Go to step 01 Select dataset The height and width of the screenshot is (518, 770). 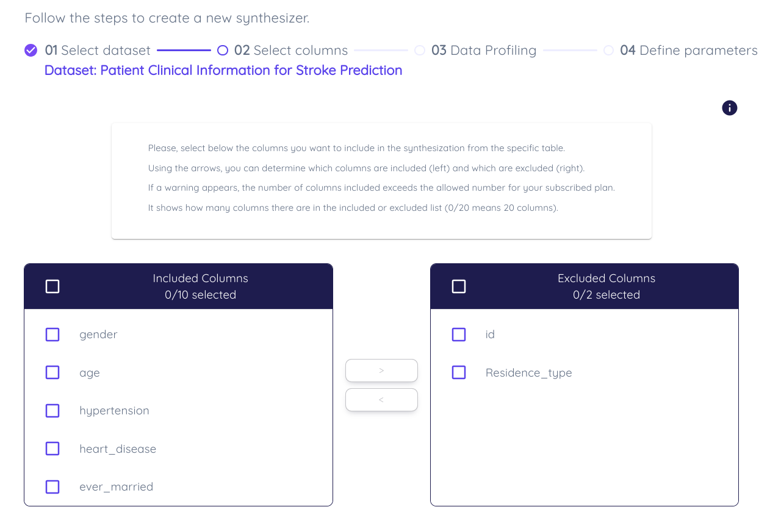(x=98, y=50)
